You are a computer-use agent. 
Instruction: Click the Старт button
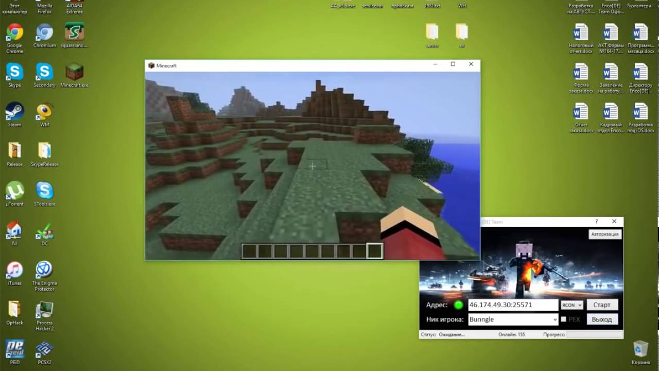click(602, 305)
